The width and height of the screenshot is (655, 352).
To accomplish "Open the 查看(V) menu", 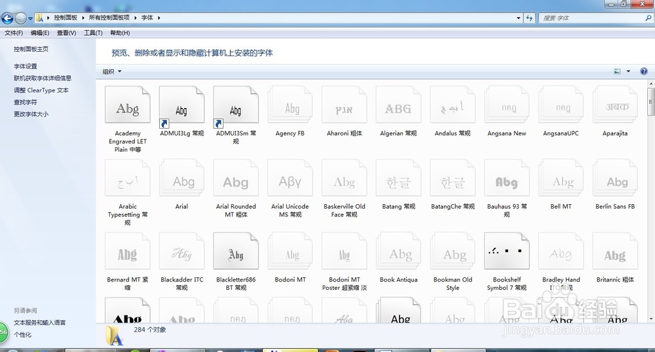I will (x=66, y=33).
